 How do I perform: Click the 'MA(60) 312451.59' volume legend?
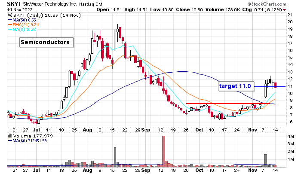tap(27, 141)
